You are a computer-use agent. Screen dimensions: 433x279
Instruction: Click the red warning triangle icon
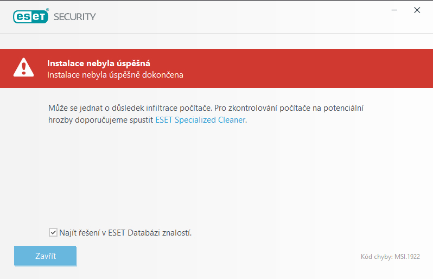coord(23,68)
